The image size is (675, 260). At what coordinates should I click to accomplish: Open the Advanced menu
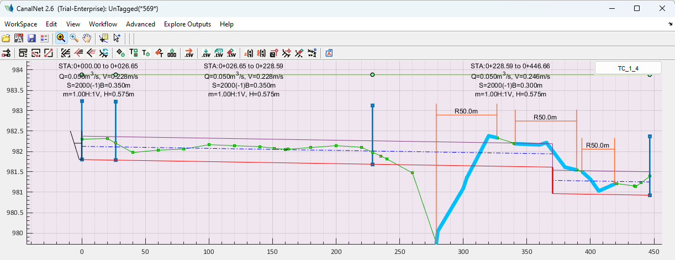140,24
